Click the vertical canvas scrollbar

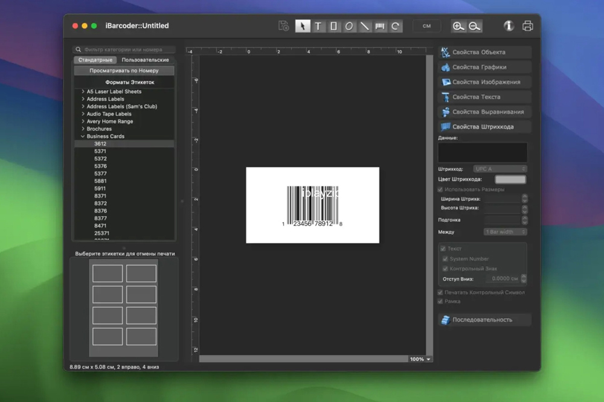(x=429, y=205)
